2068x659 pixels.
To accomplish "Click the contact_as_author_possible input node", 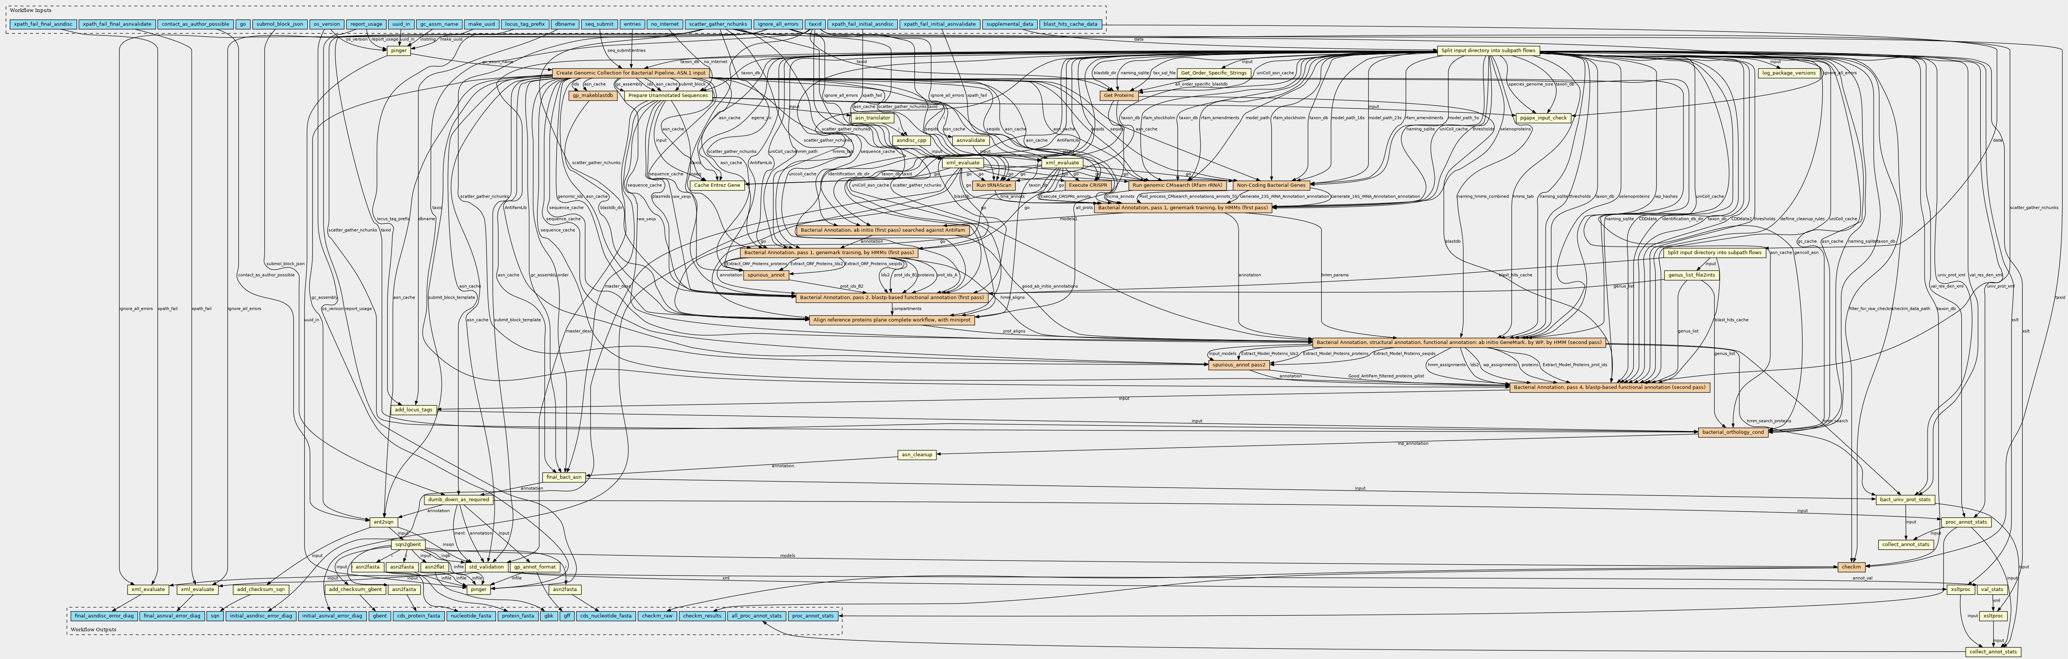I will 195,24.
